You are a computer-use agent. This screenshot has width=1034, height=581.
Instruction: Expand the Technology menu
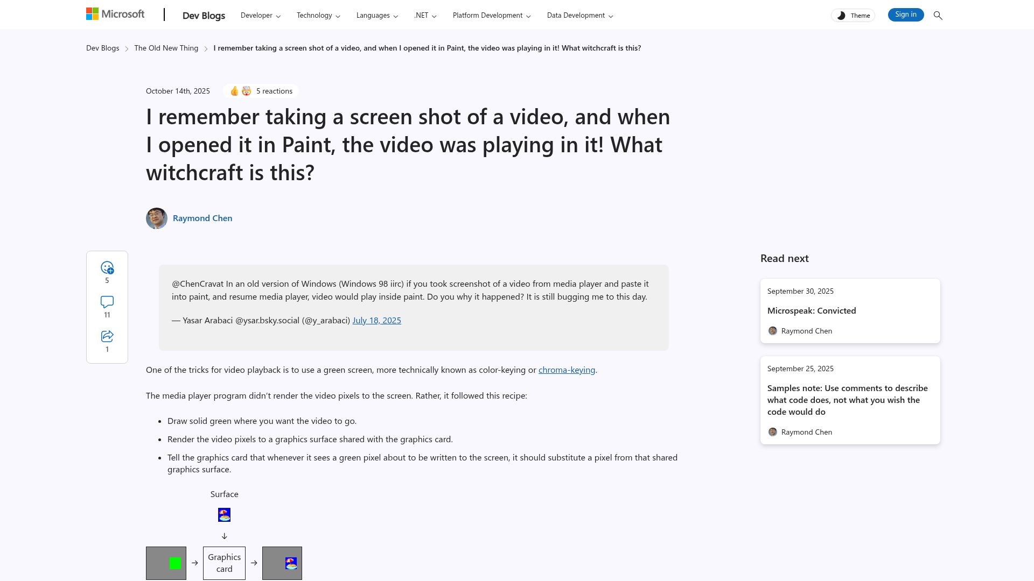pos(318,16)
